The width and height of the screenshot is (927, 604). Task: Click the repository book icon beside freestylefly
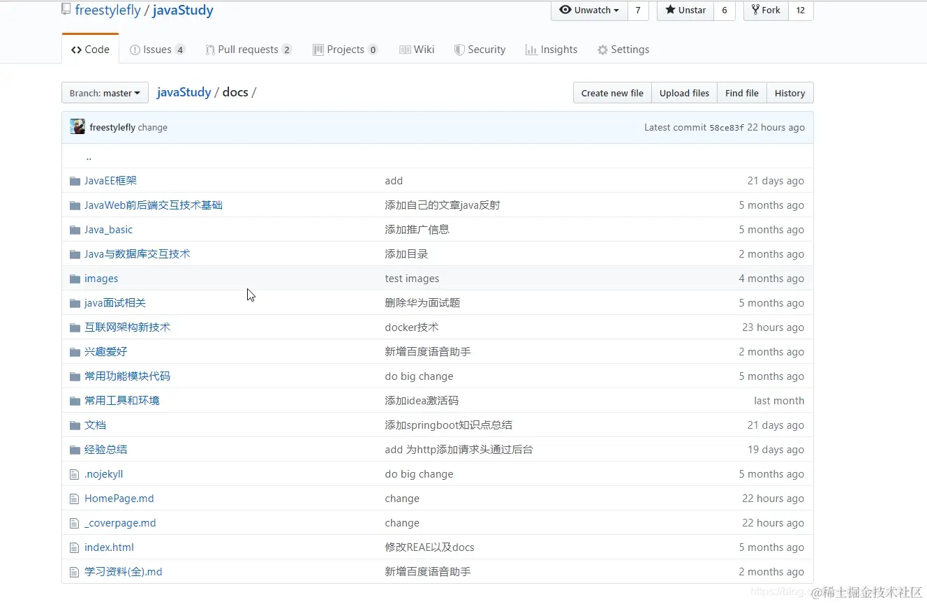pyautogui.click(x=66, y=10)
